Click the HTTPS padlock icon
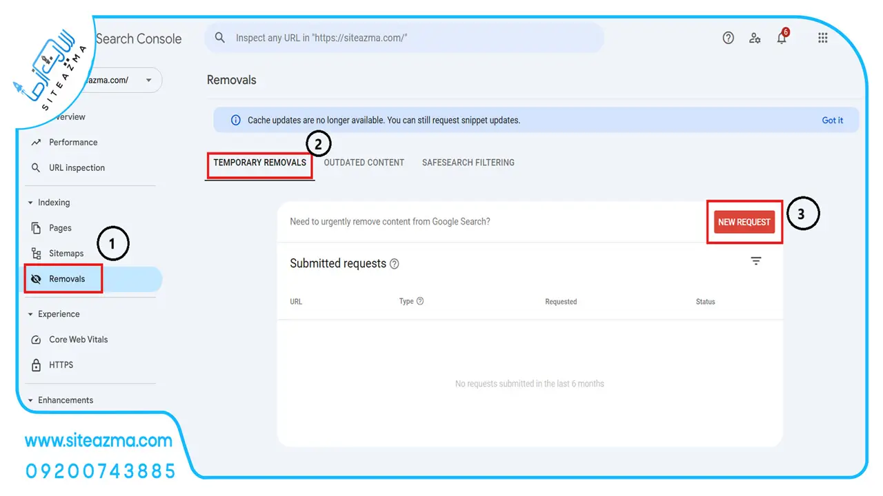The height and width of the screenshot is (496, 883). (37, 364)
